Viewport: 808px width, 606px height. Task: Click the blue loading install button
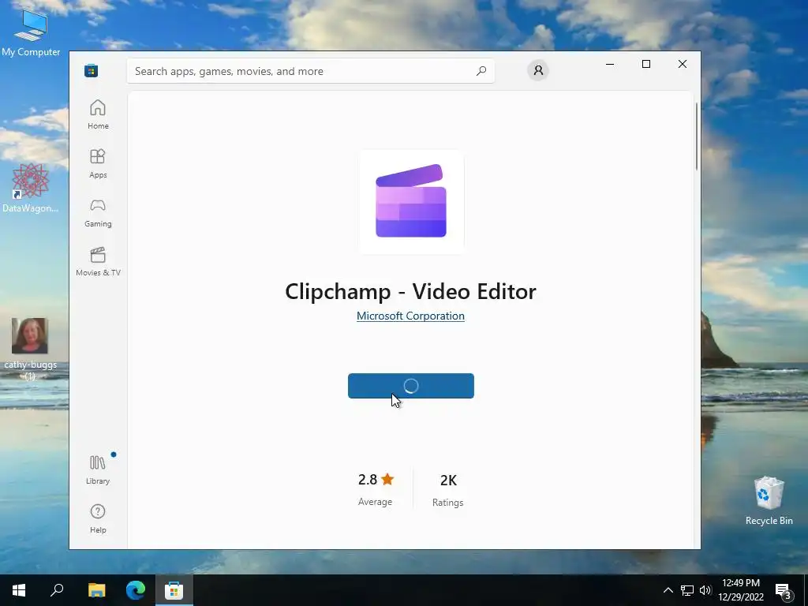point(410,386)
